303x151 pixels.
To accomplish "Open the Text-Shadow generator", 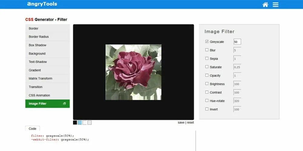I will pyautogui.click(x=48, y=62).
